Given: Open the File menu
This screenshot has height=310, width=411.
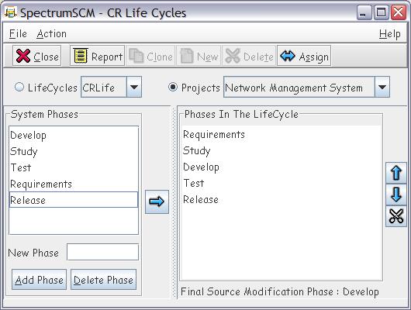Looking at the screenshot, I should pyautogui.click(x=18, y=34).
